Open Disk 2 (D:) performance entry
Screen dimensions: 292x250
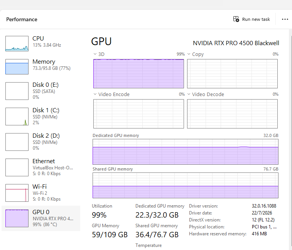click(41, 142)
